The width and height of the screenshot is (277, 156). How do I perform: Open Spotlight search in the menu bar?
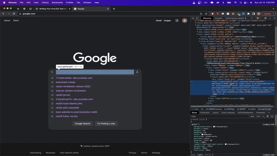241,3
